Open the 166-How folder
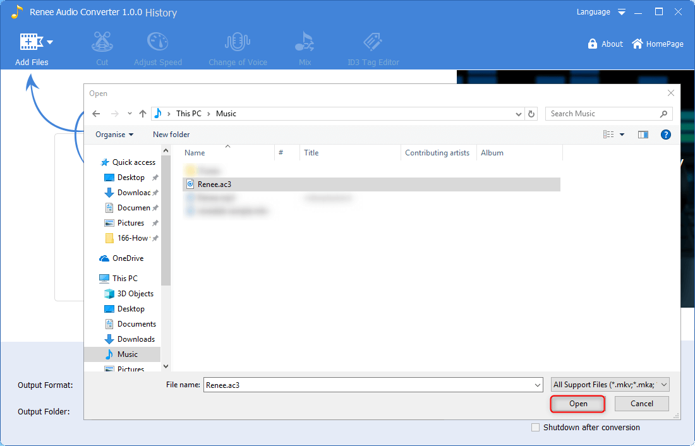The height and width of the screenshot is (446, 695). click(x=131, y=238)
